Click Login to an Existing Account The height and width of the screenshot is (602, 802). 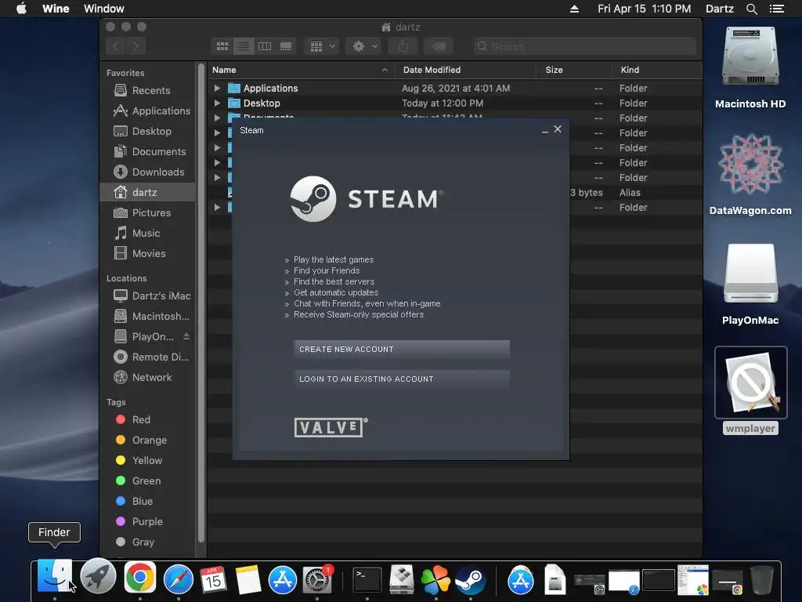click(402, 379)
